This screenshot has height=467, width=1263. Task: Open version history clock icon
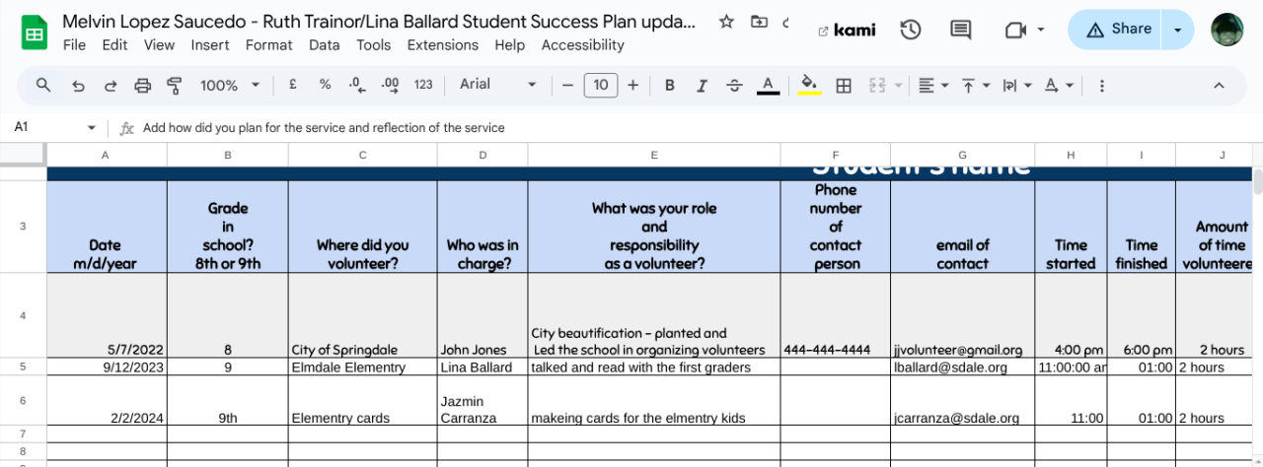tap(910, 30)
